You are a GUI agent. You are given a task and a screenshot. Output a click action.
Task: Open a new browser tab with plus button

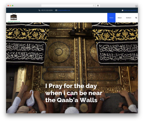pyautogui.click(x=137, y=6)
